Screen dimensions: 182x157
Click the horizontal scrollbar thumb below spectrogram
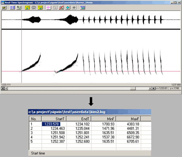133,88
